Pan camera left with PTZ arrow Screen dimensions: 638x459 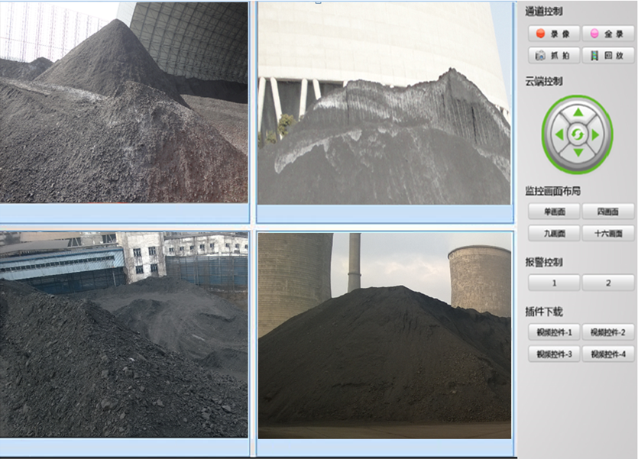click(559, 134)
